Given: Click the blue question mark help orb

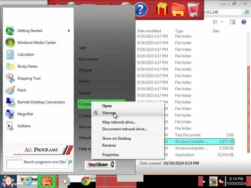Looking at the screenshot, I should 141,9.
